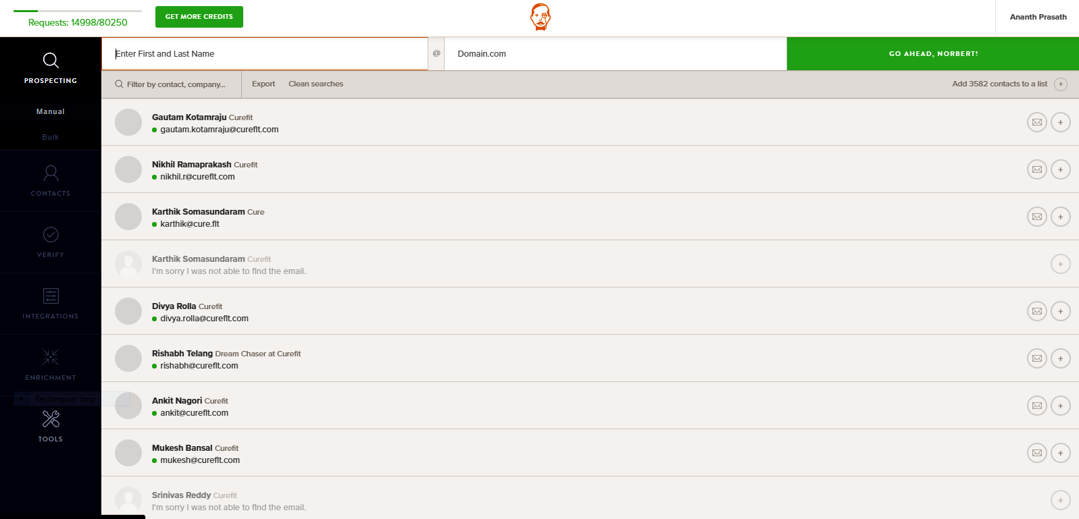
Task: Open the Tools wrench icon
Action: [x=51, y=419]
